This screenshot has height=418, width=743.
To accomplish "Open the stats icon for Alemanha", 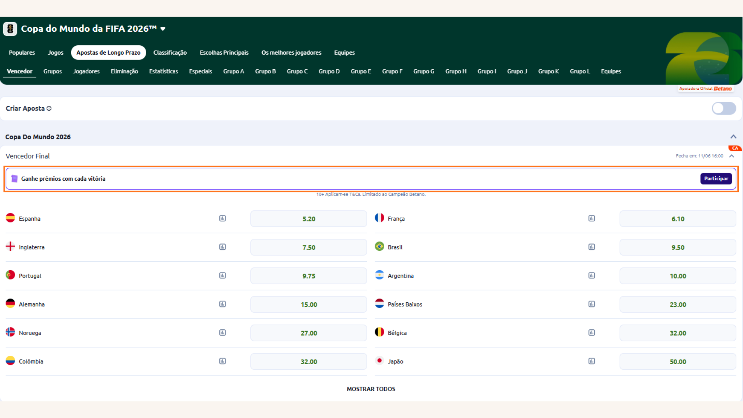I will [223, 304].
